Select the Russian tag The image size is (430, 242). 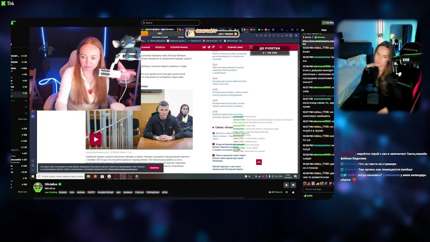pos(63,192)
